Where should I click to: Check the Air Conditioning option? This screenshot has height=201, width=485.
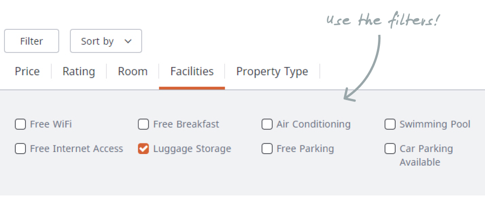[267, 124]
